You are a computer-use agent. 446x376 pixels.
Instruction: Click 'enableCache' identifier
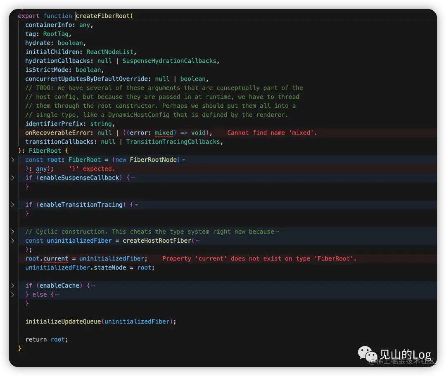coord(59,286)
